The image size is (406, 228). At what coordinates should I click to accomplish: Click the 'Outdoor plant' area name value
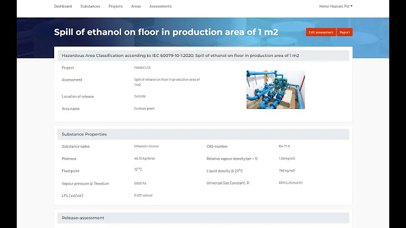click(x=144, y=108)
